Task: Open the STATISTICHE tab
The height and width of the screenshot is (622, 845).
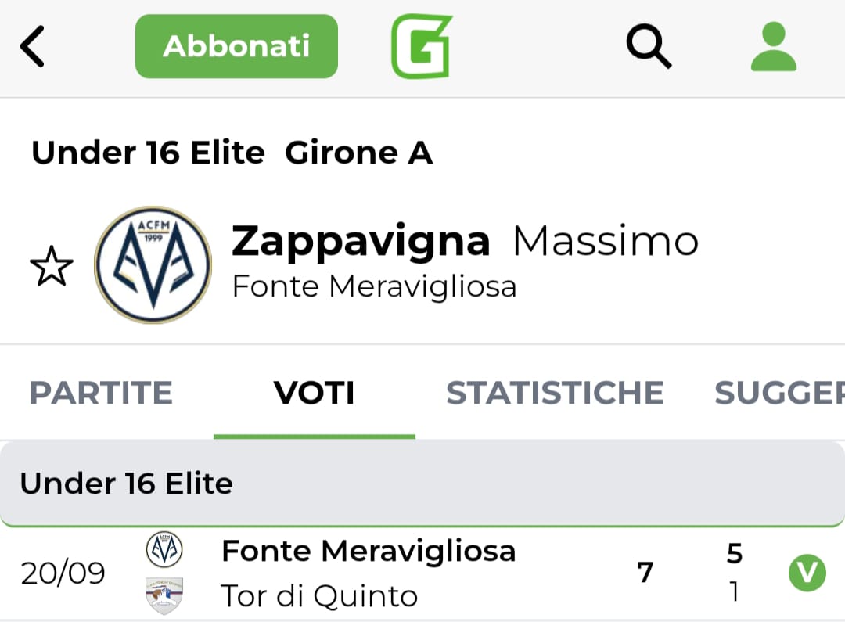Action: (555, 393)
